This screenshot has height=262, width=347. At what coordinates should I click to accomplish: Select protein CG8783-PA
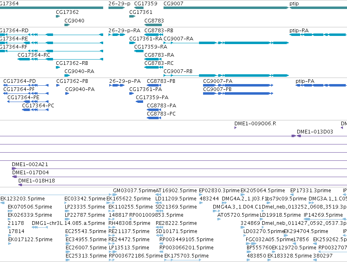(154, 110)
